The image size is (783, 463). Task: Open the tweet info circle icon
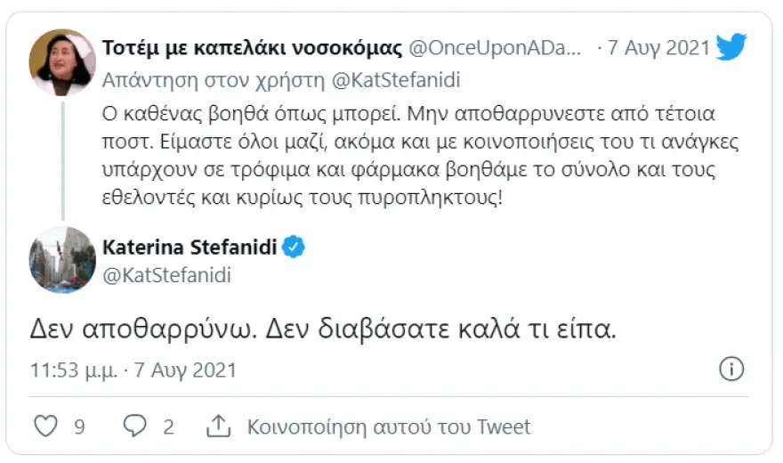(731, 370)
